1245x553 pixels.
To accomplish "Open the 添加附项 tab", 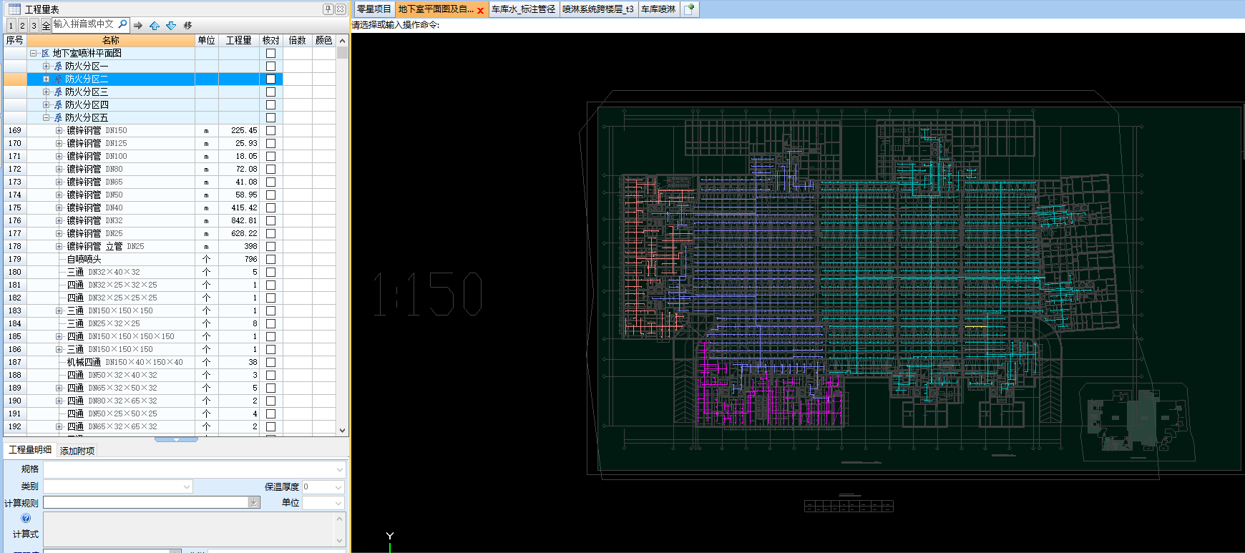I will click(x=77, y=451).
